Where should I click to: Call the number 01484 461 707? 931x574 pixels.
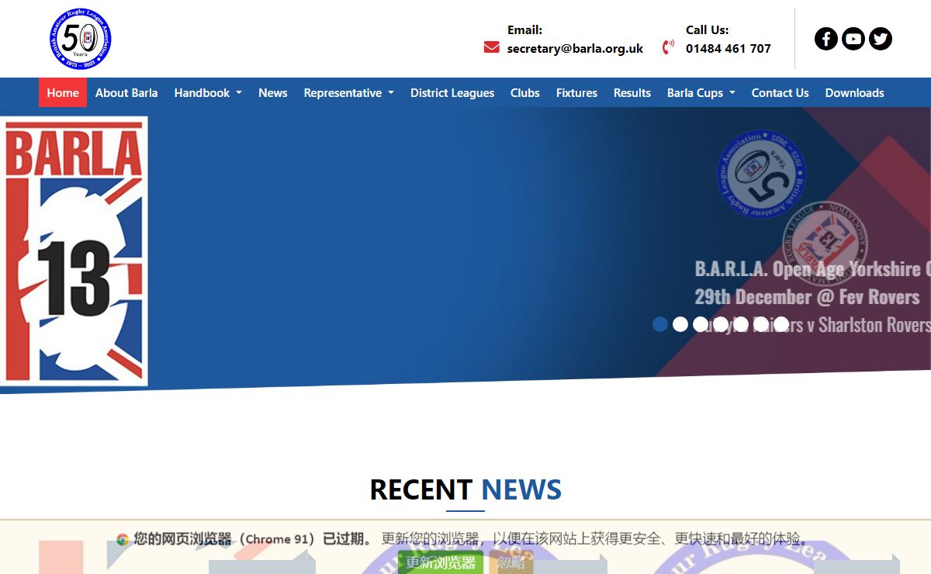coord(729,48)
